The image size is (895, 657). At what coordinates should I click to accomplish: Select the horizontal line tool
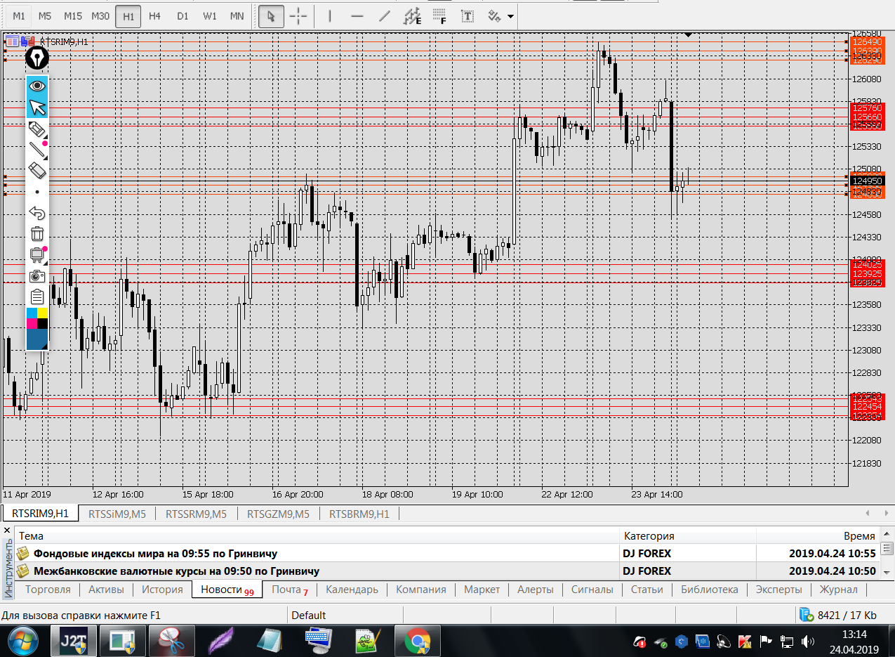(x=357, y=15)
